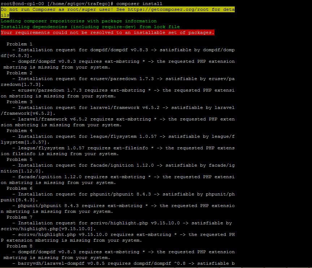Click 'erusev/parsedown 1.7.3 requires ext-mbstring' line
This screenshot has width=312, height=268.
pyautogui.click(x=123, y=90)
